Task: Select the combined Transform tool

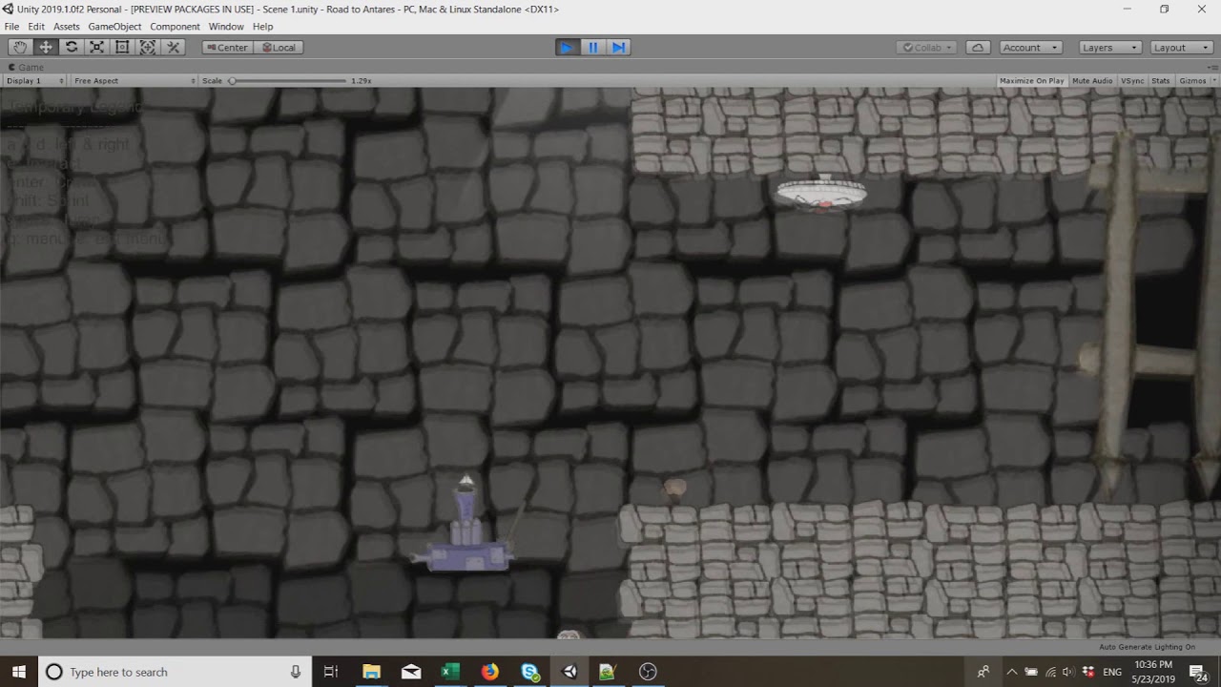Action: tap(148, 47)
